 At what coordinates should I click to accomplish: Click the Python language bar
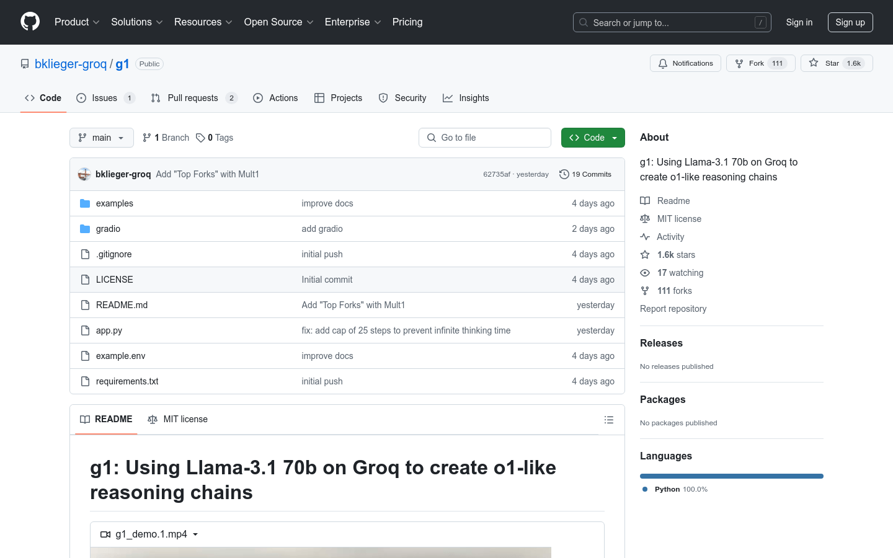(x=731, y=476)
